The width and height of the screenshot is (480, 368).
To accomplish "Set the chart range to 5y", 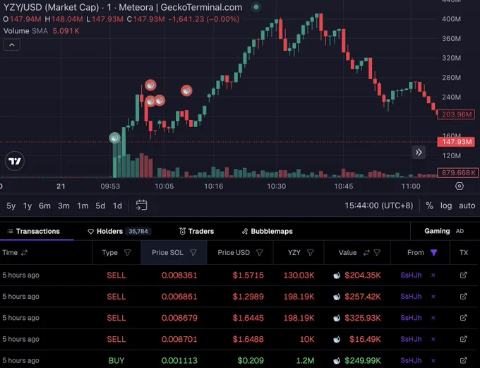I will coord(11,206).
